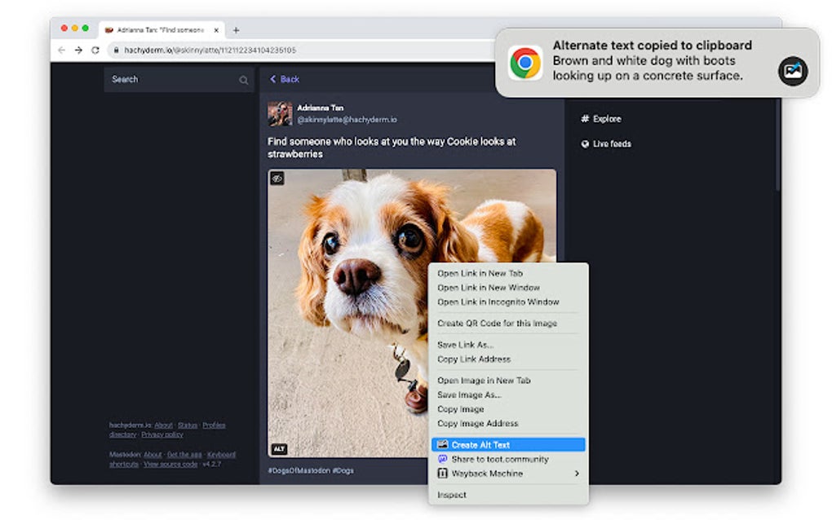Click the 'Alternate text copied to clipboard' notification title
This screenshot has width=832, height=520.
(x=652, y=45)
